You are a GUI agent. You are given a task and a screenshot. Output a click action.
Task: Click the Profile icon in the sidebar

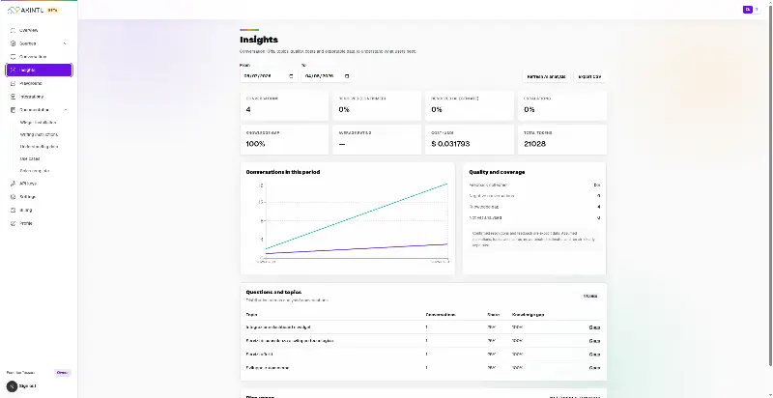(x=14, y=223)
